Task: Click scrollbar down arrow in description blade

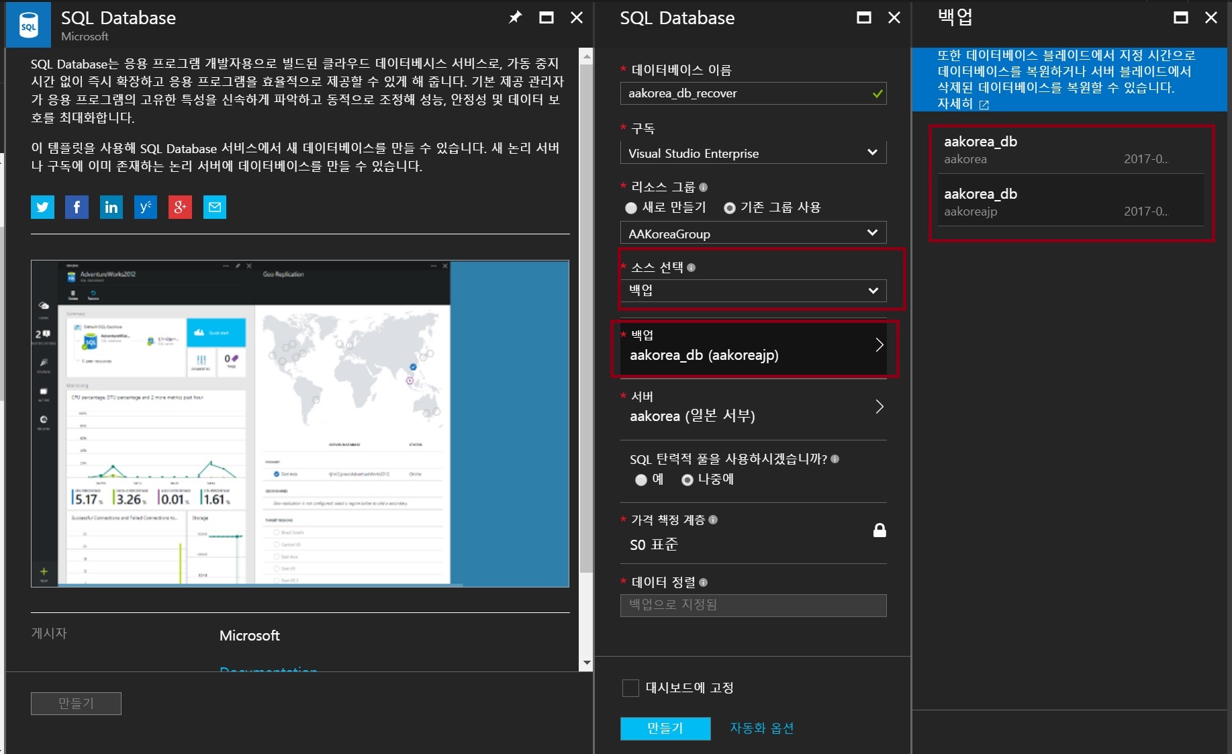Action: [587, 663]
